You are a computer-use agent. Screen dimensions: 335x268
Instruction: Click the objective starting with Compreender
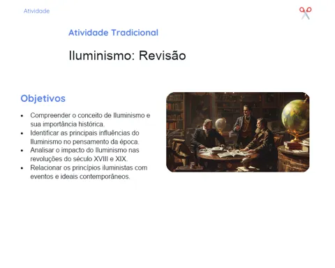pos(90,119)
